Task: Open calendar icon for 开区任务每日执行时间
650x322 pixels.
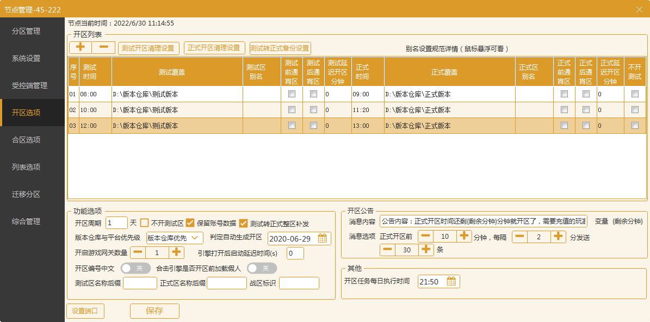Action: pos(451,282)
